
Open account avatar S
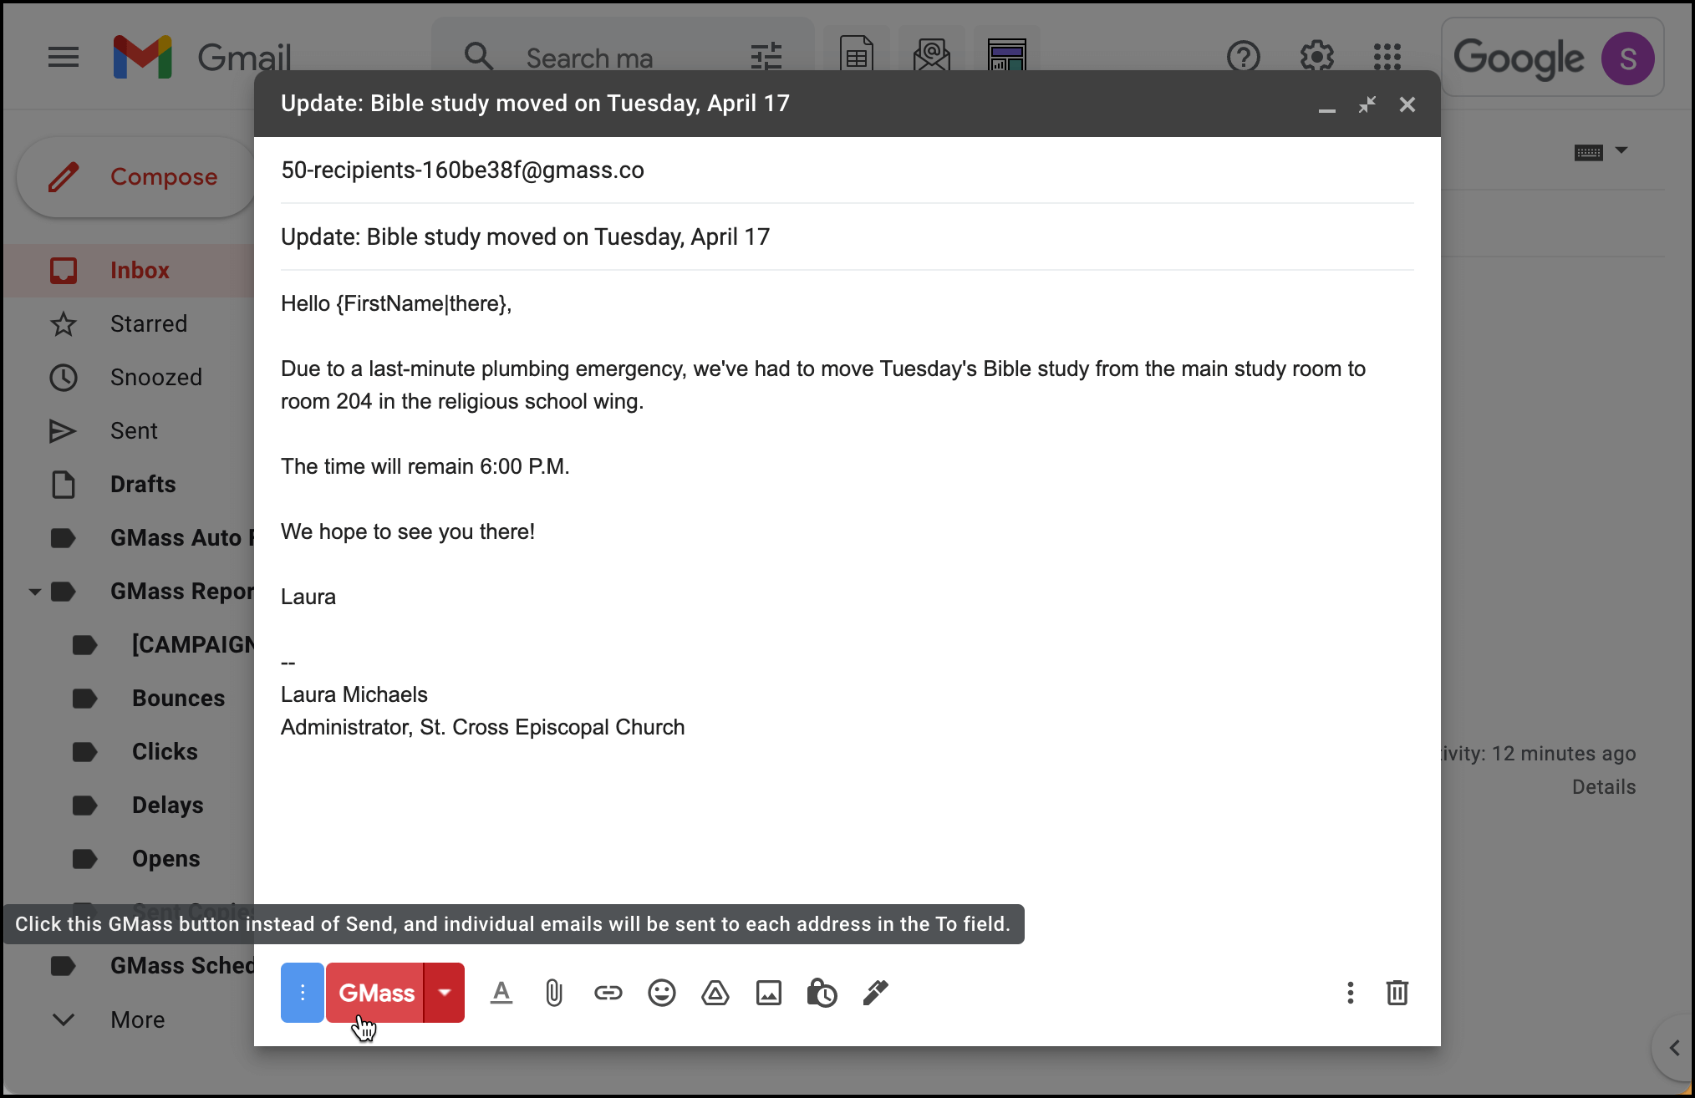(x=1627, y=58)
